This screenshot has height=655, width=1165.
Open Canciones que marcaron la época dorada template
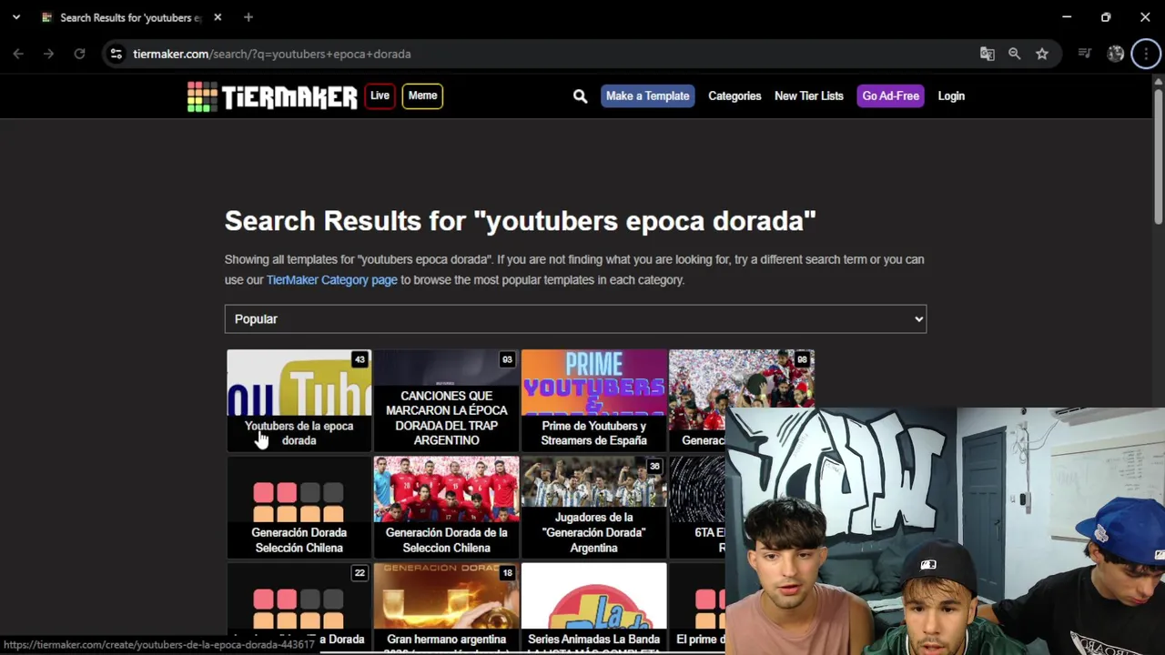pyautogui.click(x=447, y=400)
